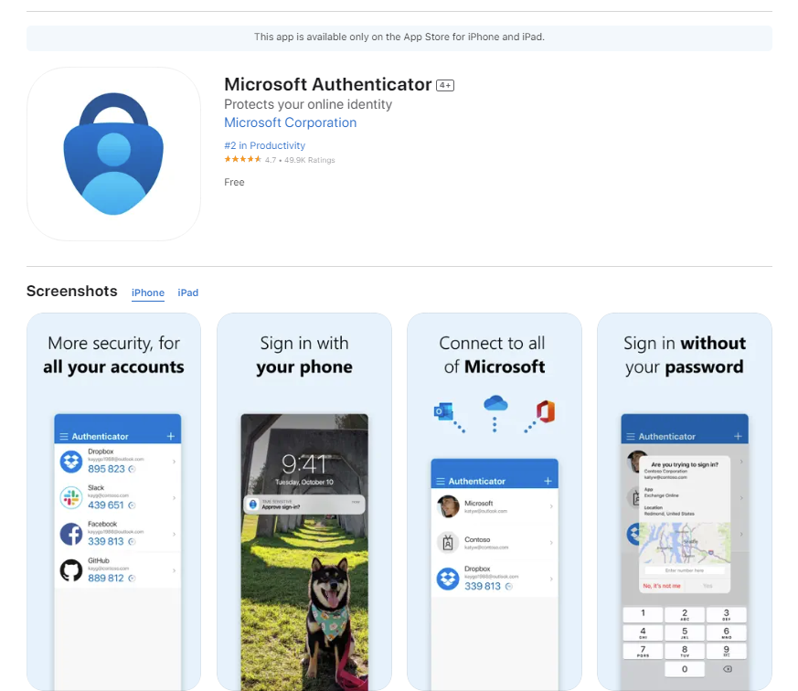798x691 pixels.
Task: Click the Slack icon in first screenshot
Action: [x=71, y=498]
